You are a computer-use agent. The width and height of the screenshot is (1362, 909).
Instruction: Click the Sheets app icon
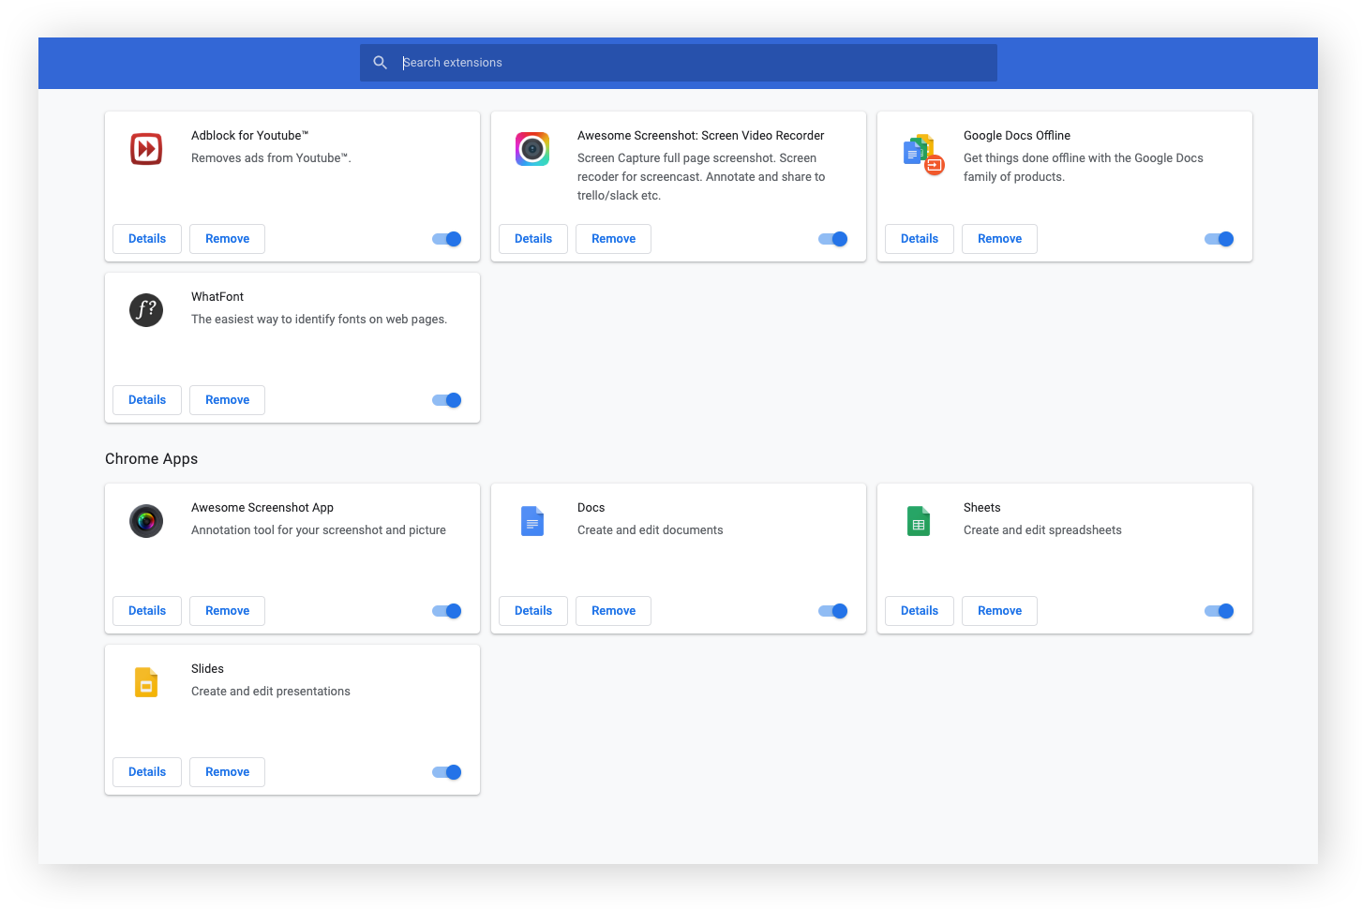(x=919, y=520)
